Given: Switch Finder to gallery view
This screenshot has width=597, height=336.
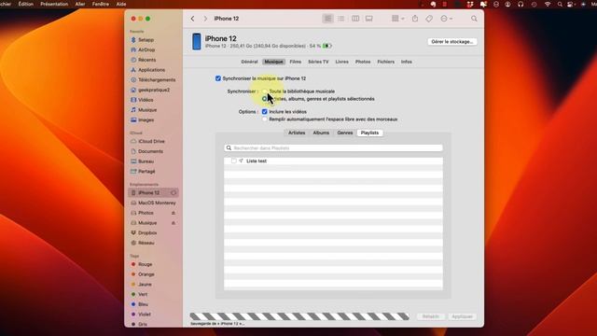Looking at the screenshot, I should pyautogui.click(x=369, y=19).
